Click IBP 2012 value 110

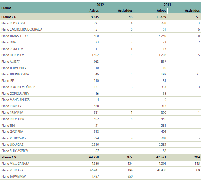tap(96, 81)
